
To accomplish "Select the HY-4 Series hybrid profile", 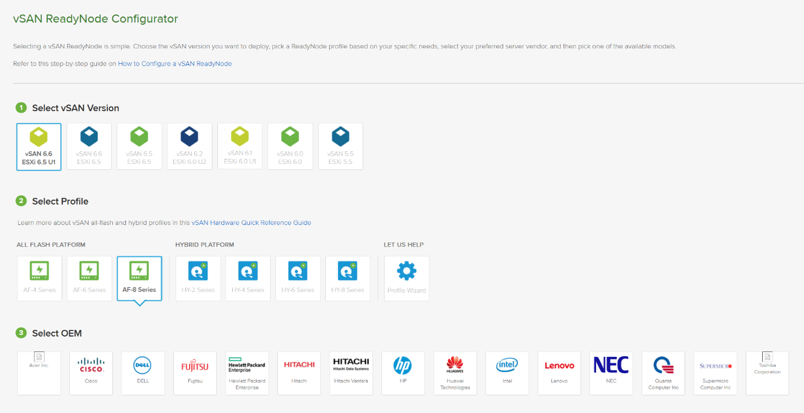I will (x=248, y=279).
